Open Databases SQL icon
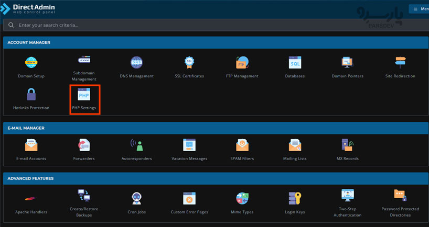Image resolution: width=429 pixels, height=227 pixels. tap(295, 62)
